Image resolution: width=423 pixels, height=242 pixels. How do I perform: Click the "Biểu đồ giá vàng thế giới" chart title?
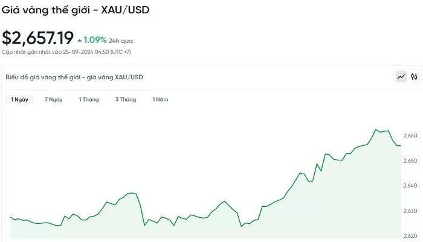click(74, 77)
